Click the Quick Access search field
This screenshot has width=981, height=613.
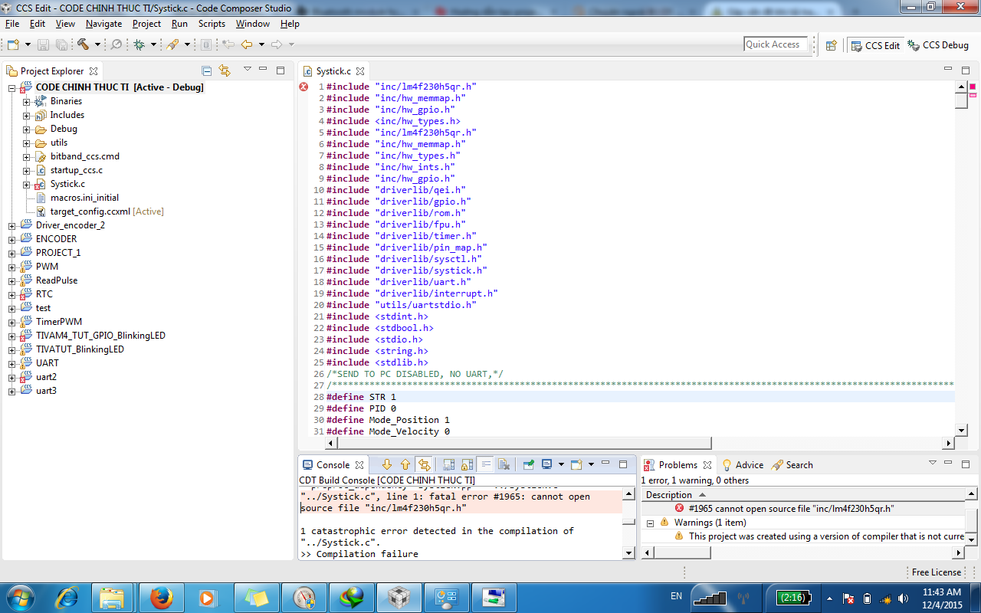[x=776, y=44]
